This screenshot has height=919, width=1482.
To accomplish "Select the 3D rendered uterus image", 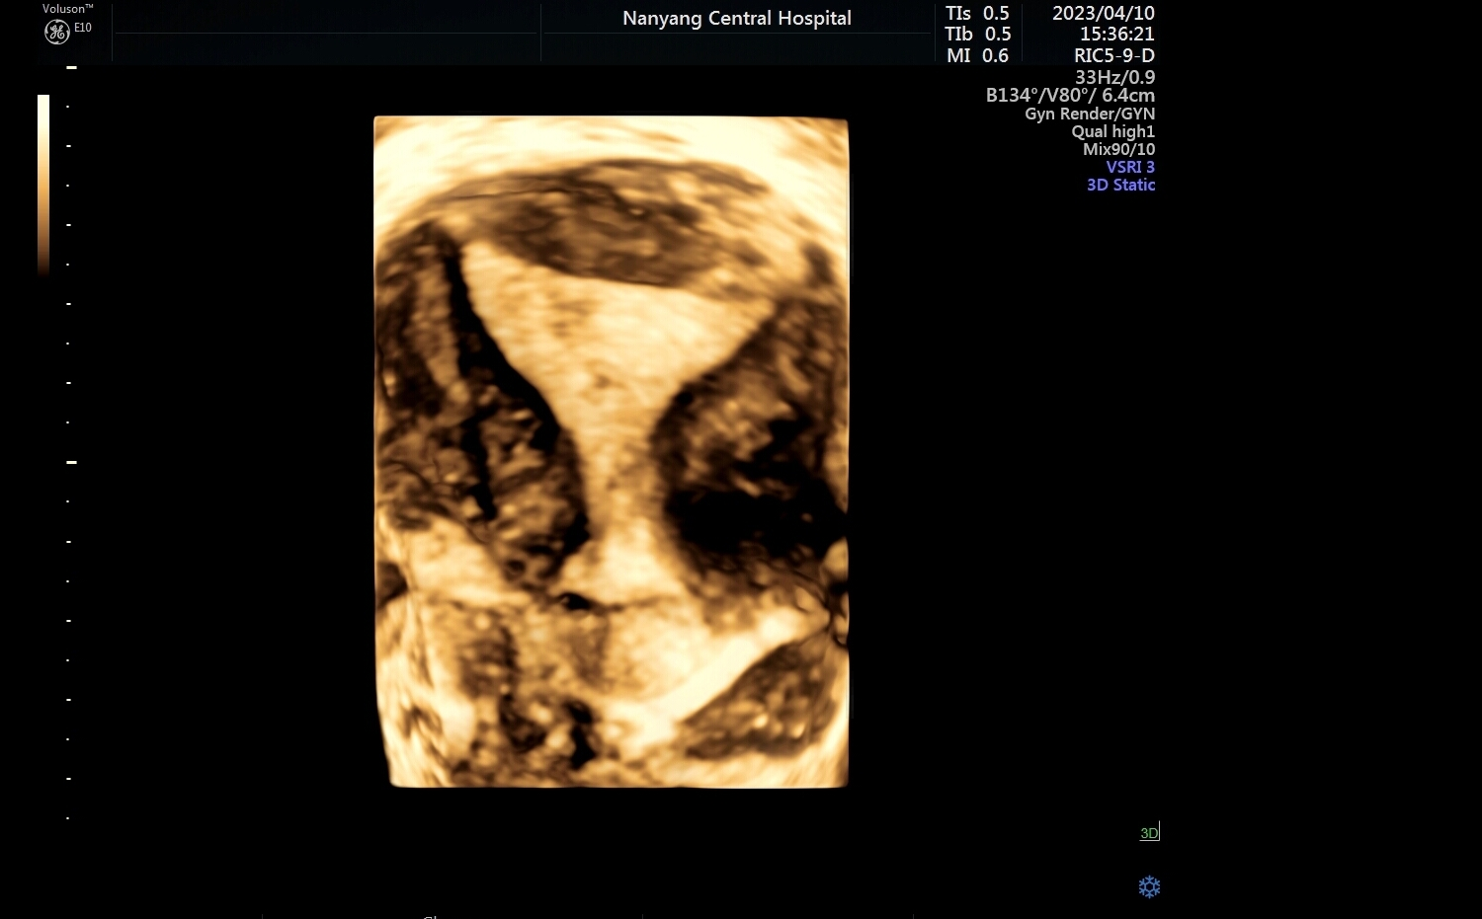I will (611, 452).
